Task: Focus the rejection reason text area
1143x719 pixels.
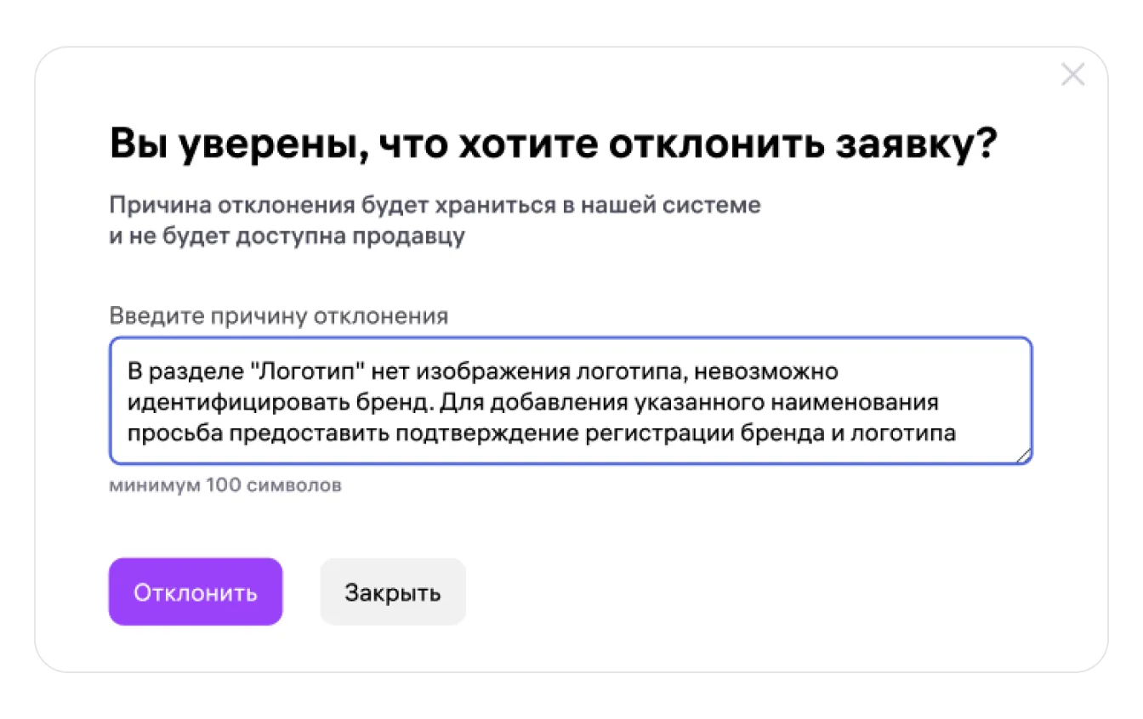Action: tap(571, 401)
